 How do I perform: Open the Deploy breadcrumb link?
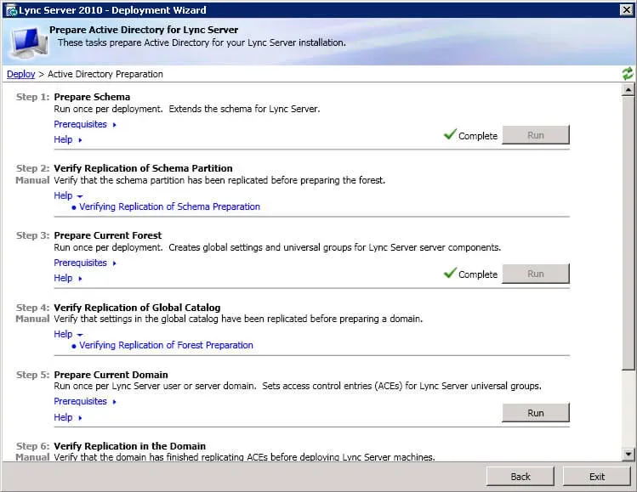point(21,74)
